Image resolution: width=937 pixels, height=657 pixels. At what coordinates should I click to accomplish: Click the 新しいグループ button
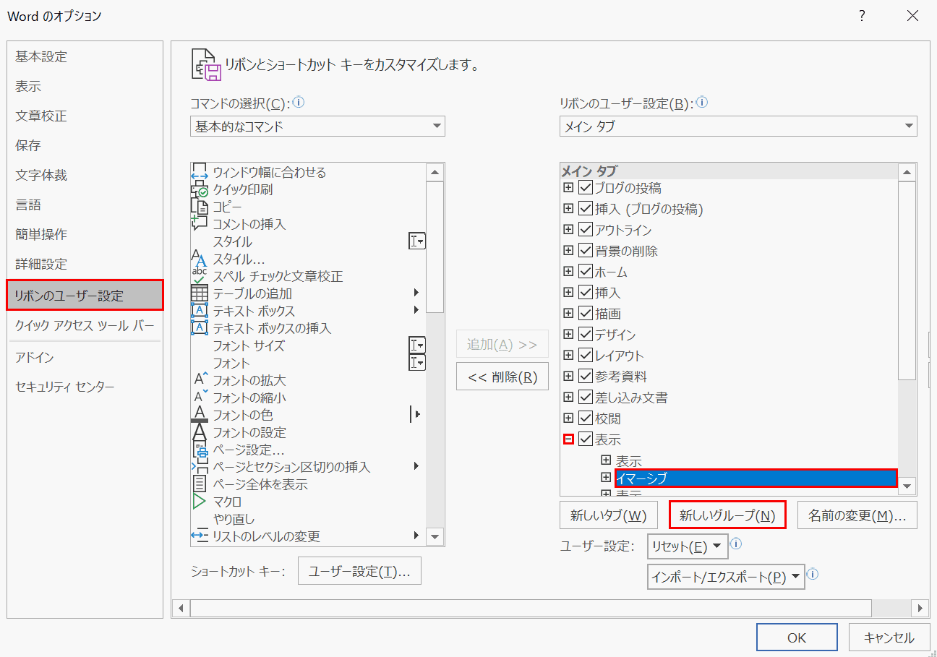point(727,515)
